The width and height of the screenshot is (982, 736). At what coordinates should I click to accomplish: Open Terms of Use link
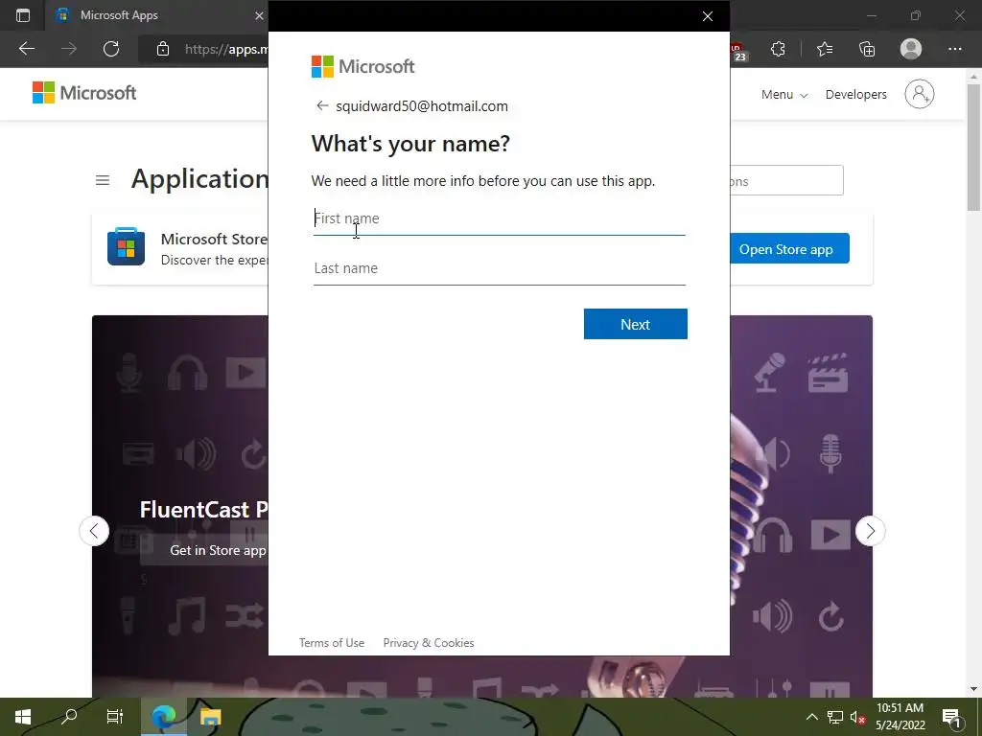click(x=331, y=643)
